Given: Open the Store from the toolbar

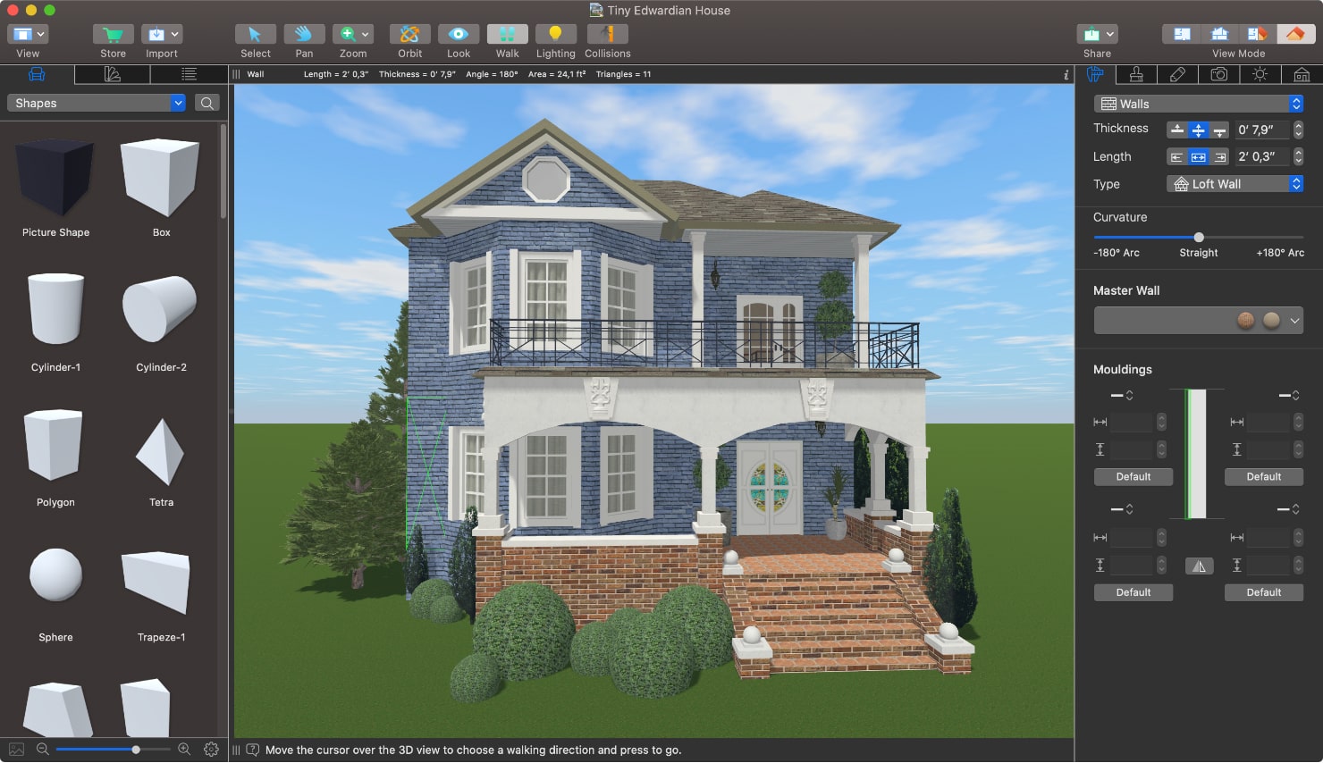Looking at the screenshot, I should (113, 36).
